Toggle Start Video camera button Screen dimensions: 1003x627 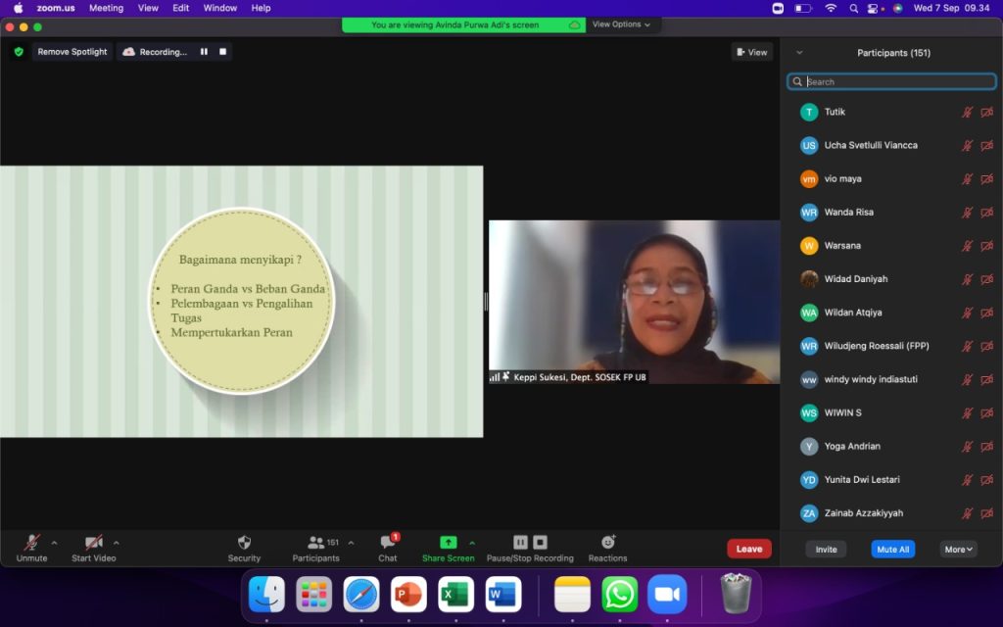93,549
